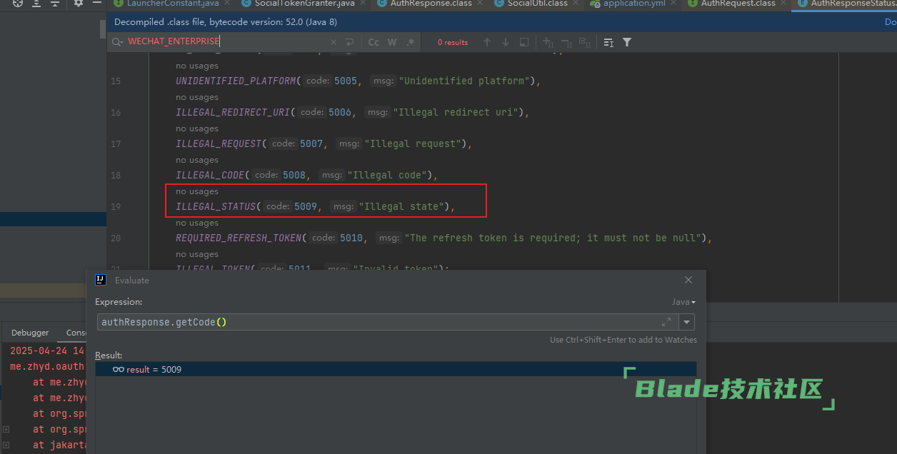Image resolution: width=897 pixels, height=454 pixels.
Task: Click into the search input field
Action: point(225,42)
